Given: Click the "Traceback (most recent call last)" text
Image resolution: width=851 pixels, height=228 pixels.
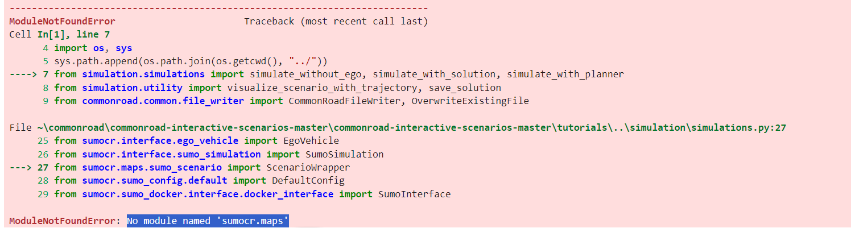Looking at the screenshot, I should click(x=336, y=22).
